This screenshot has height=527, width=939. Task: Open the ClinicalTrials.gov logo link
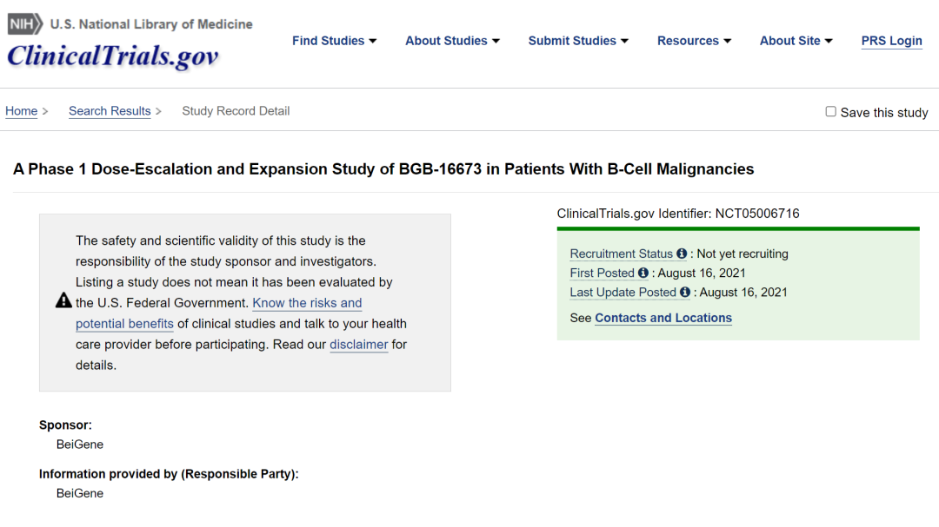pos(112,56)
